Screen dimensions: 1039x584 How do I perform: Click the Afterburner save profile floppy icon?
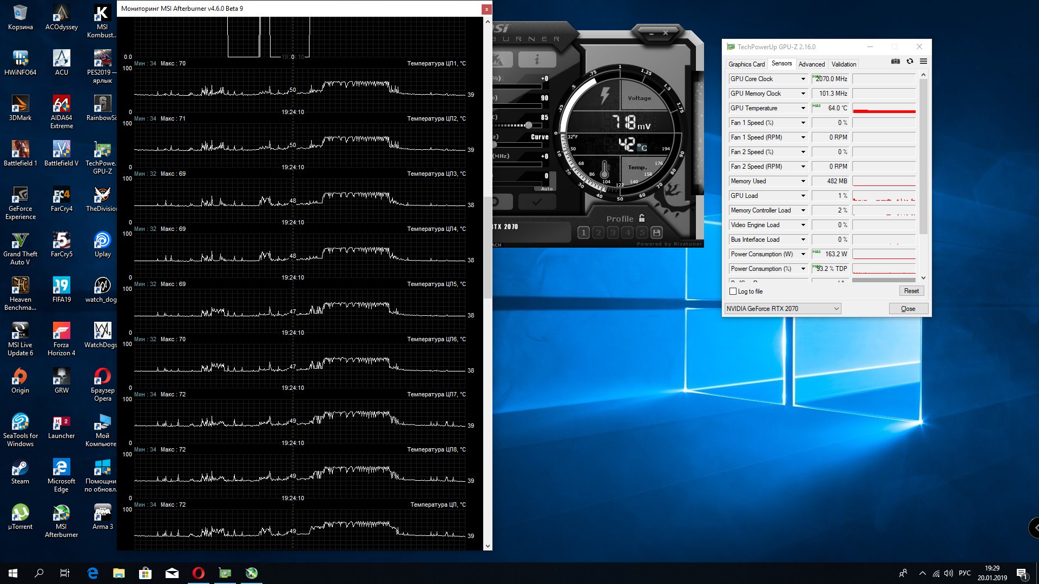click(656, 233)
